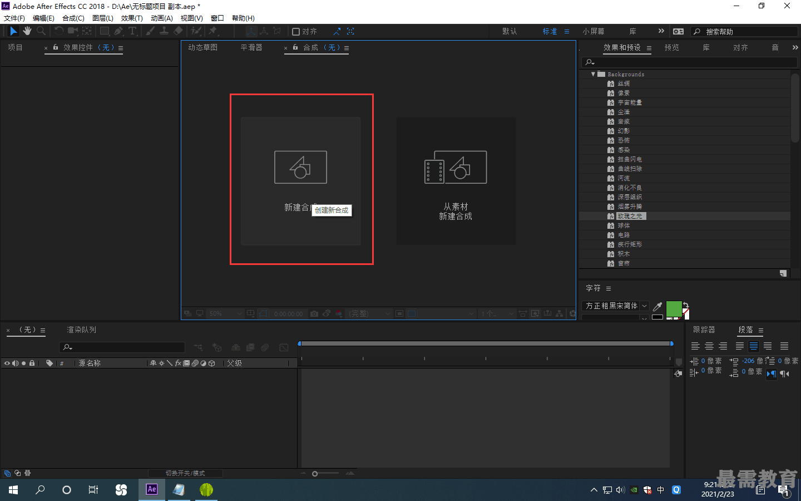
Task: Select the Pan Behind anchor tool
Action: coord(87,31)
